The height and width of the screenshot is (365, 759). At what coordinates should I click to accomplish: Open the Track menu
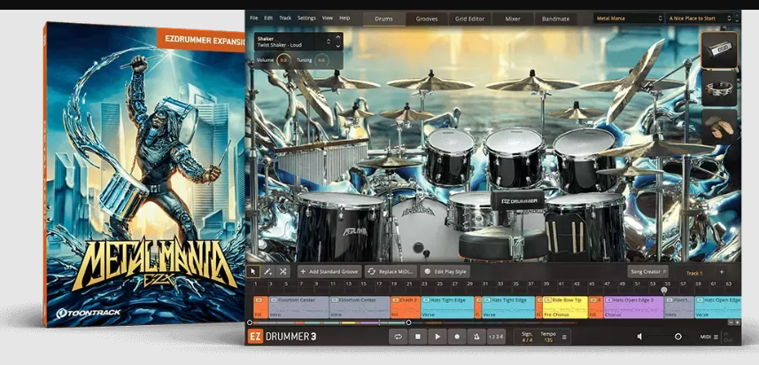point(285,18)
